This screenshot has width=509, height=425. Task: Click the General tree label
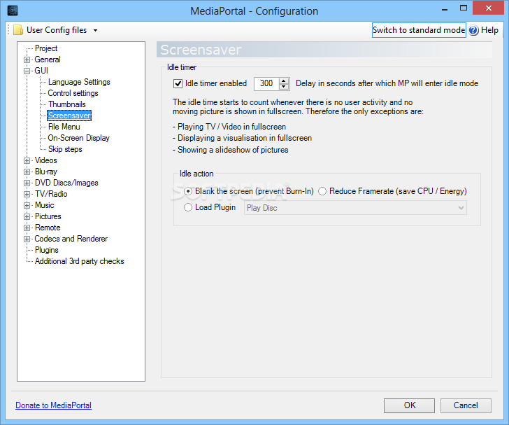point(48,60)
